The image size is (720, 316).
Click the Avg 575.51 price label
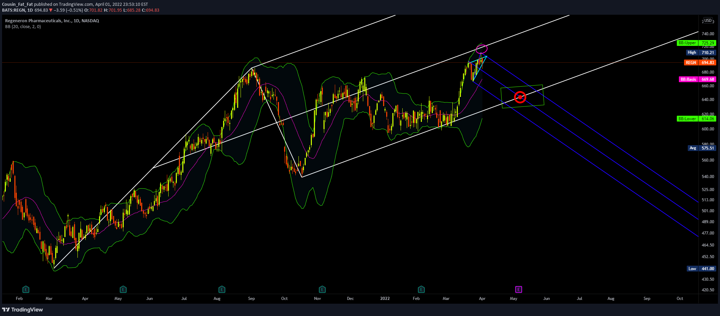pos(702,148)
